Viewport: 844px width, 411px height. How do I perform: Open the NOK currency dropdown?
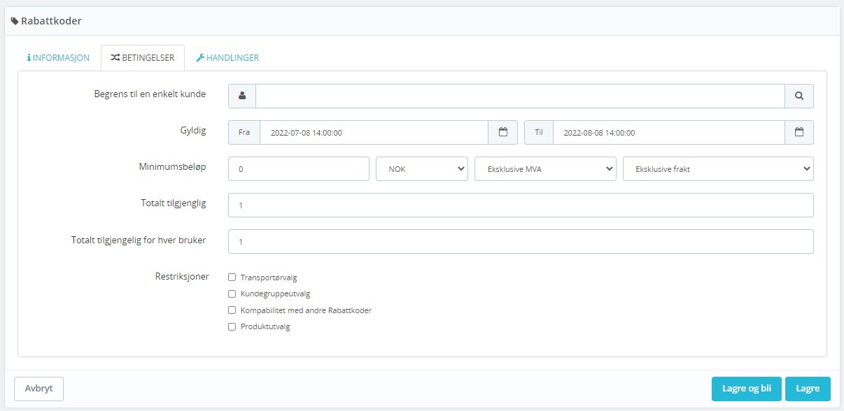(x=422, y=168)
